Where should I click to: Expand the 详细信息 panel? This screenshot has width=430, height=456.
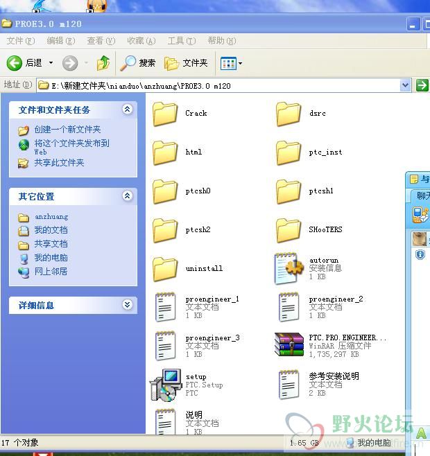[127, 304]
